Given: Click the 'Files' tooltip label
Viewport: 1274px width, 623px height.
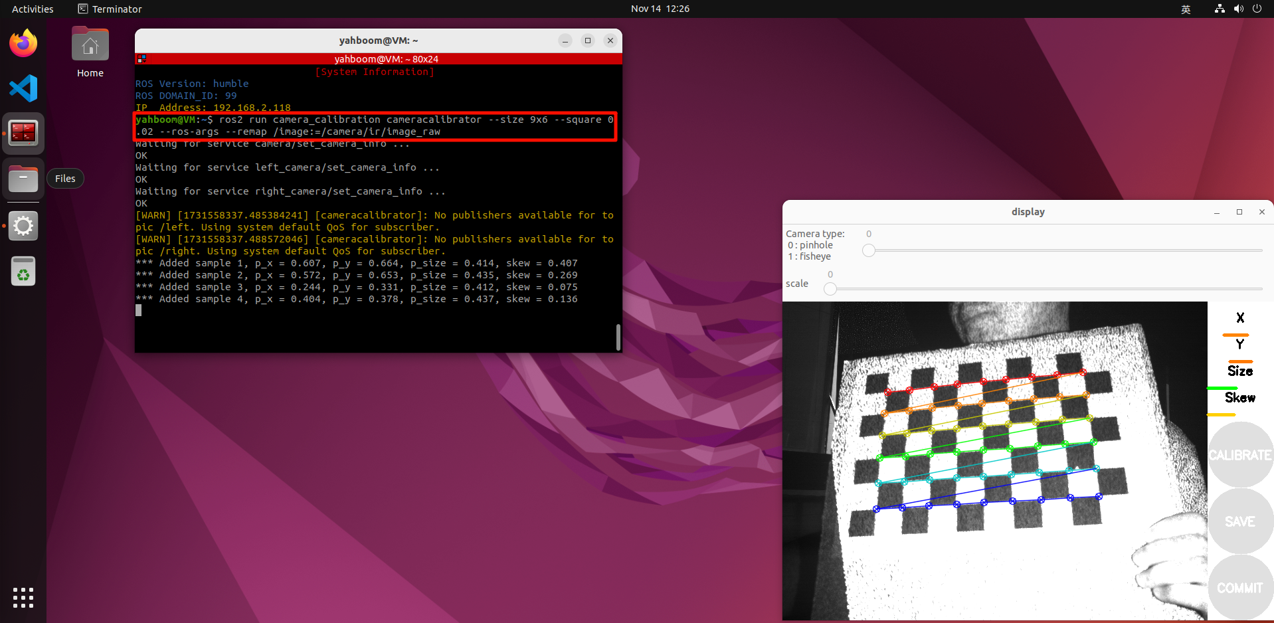Looking at the screenshot, I should pyautogui.click(x=65, y=179).
